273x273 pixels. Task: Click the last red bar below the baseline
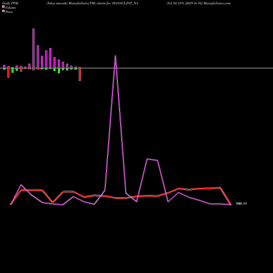(x=80, y=74)
